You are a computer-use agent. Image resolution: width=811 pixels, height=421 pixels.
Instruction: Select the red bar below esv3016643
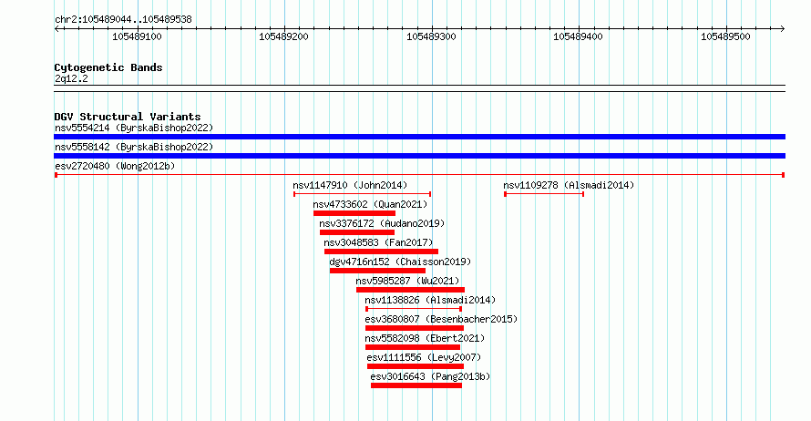click(416, 385)
